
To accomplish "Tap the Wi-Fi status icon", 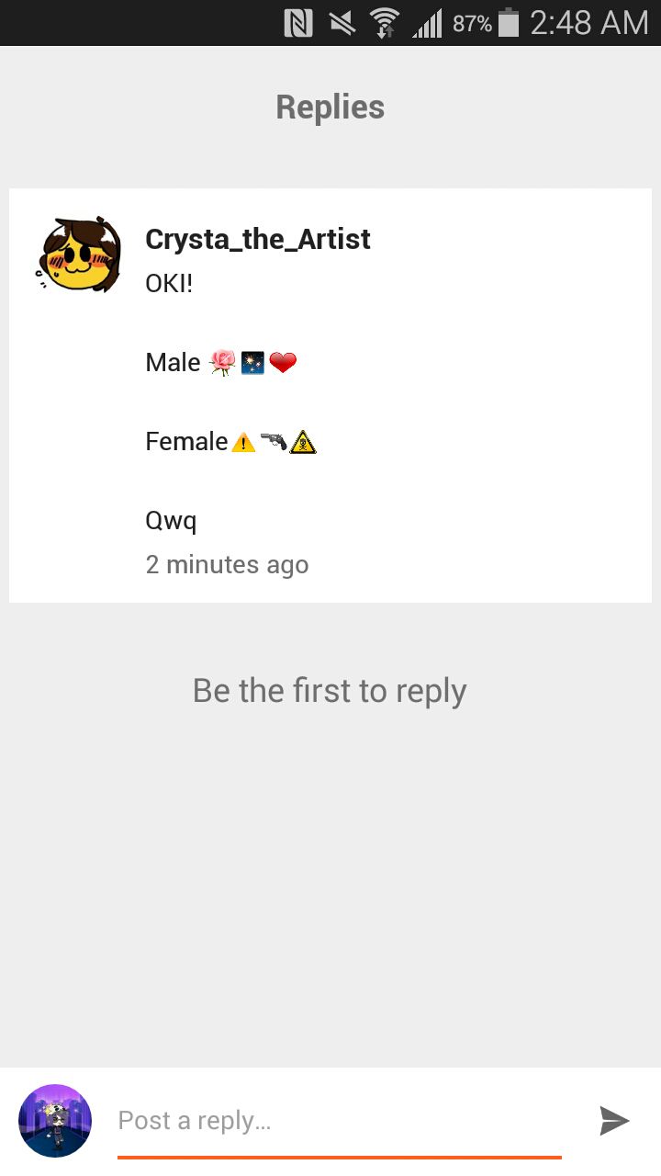I will pyautogui.click(x=385, y=23).
